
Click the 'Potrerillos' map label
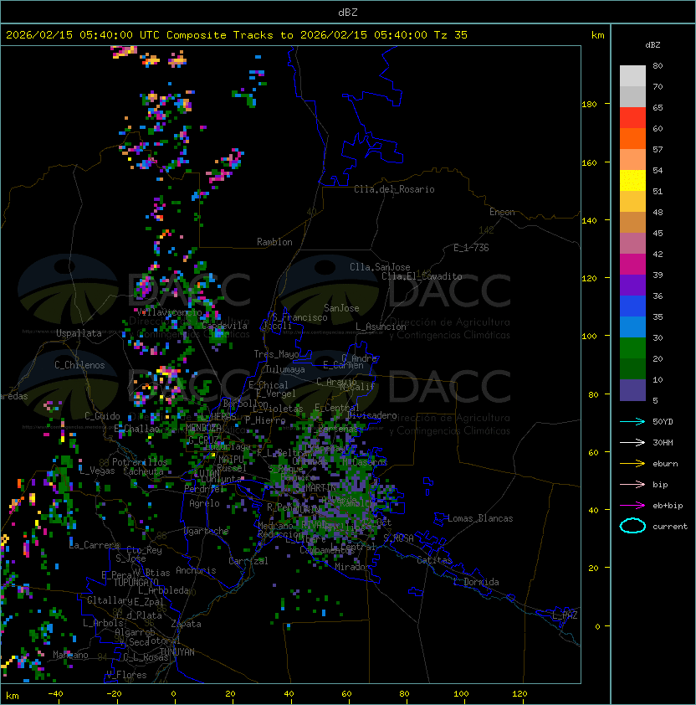pyautogui.click(x=140, y=462)
